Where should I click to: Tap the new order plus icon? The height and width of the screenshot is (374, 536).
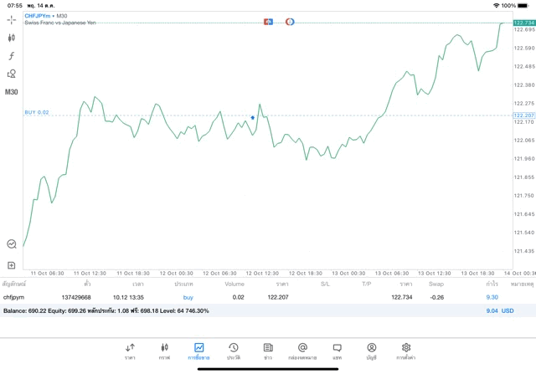point(12,265)
